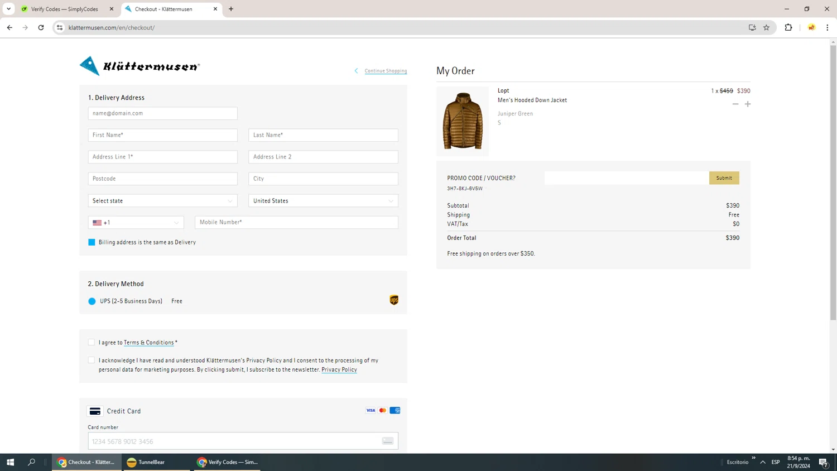Click the Last Name field
837x471 pixels.
pos(323,135)
